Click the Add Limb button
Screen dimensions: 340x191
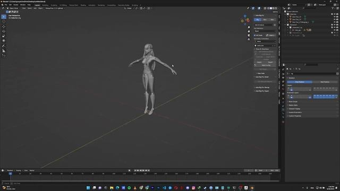coord(265,46)
